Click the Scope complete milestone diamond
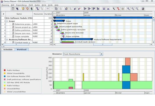Screen dimensions: 155x106 click(63, 36)
